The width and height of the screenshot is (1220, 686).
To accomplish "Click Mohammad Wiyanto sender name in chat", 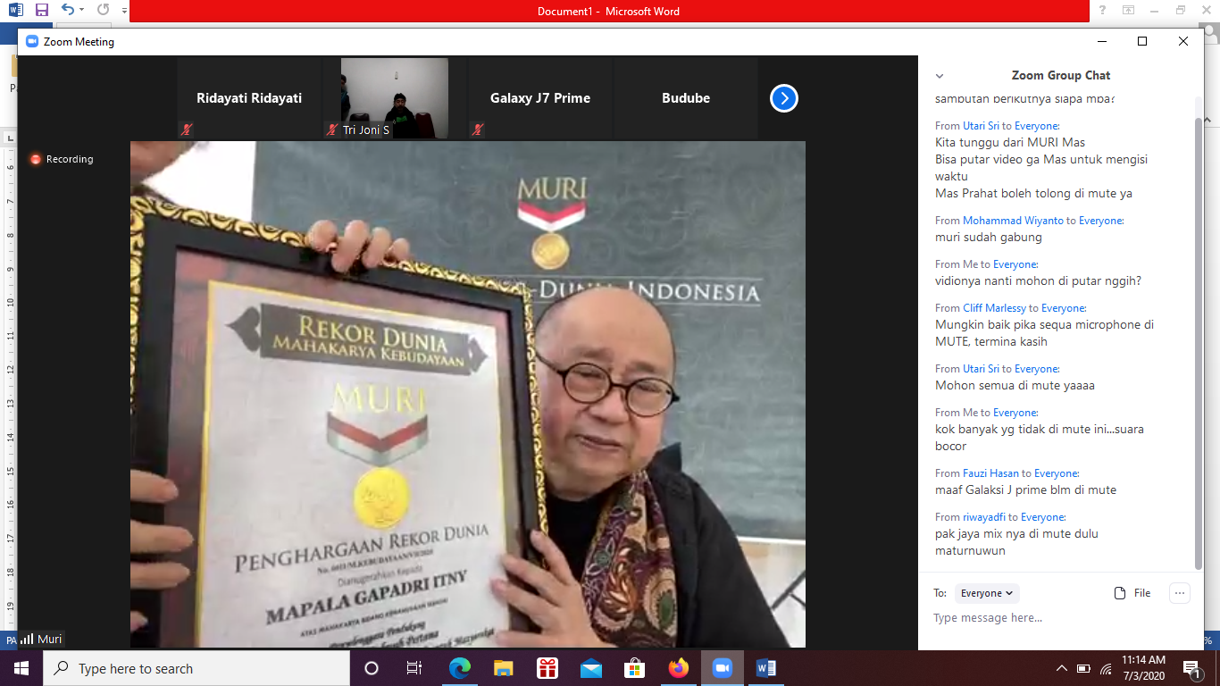I will click(1015, 221).
